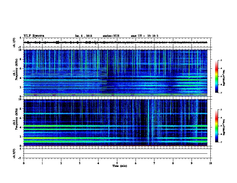
Task: Click inside the ch.1 spectrogram plot
Action: pos(115,73)
